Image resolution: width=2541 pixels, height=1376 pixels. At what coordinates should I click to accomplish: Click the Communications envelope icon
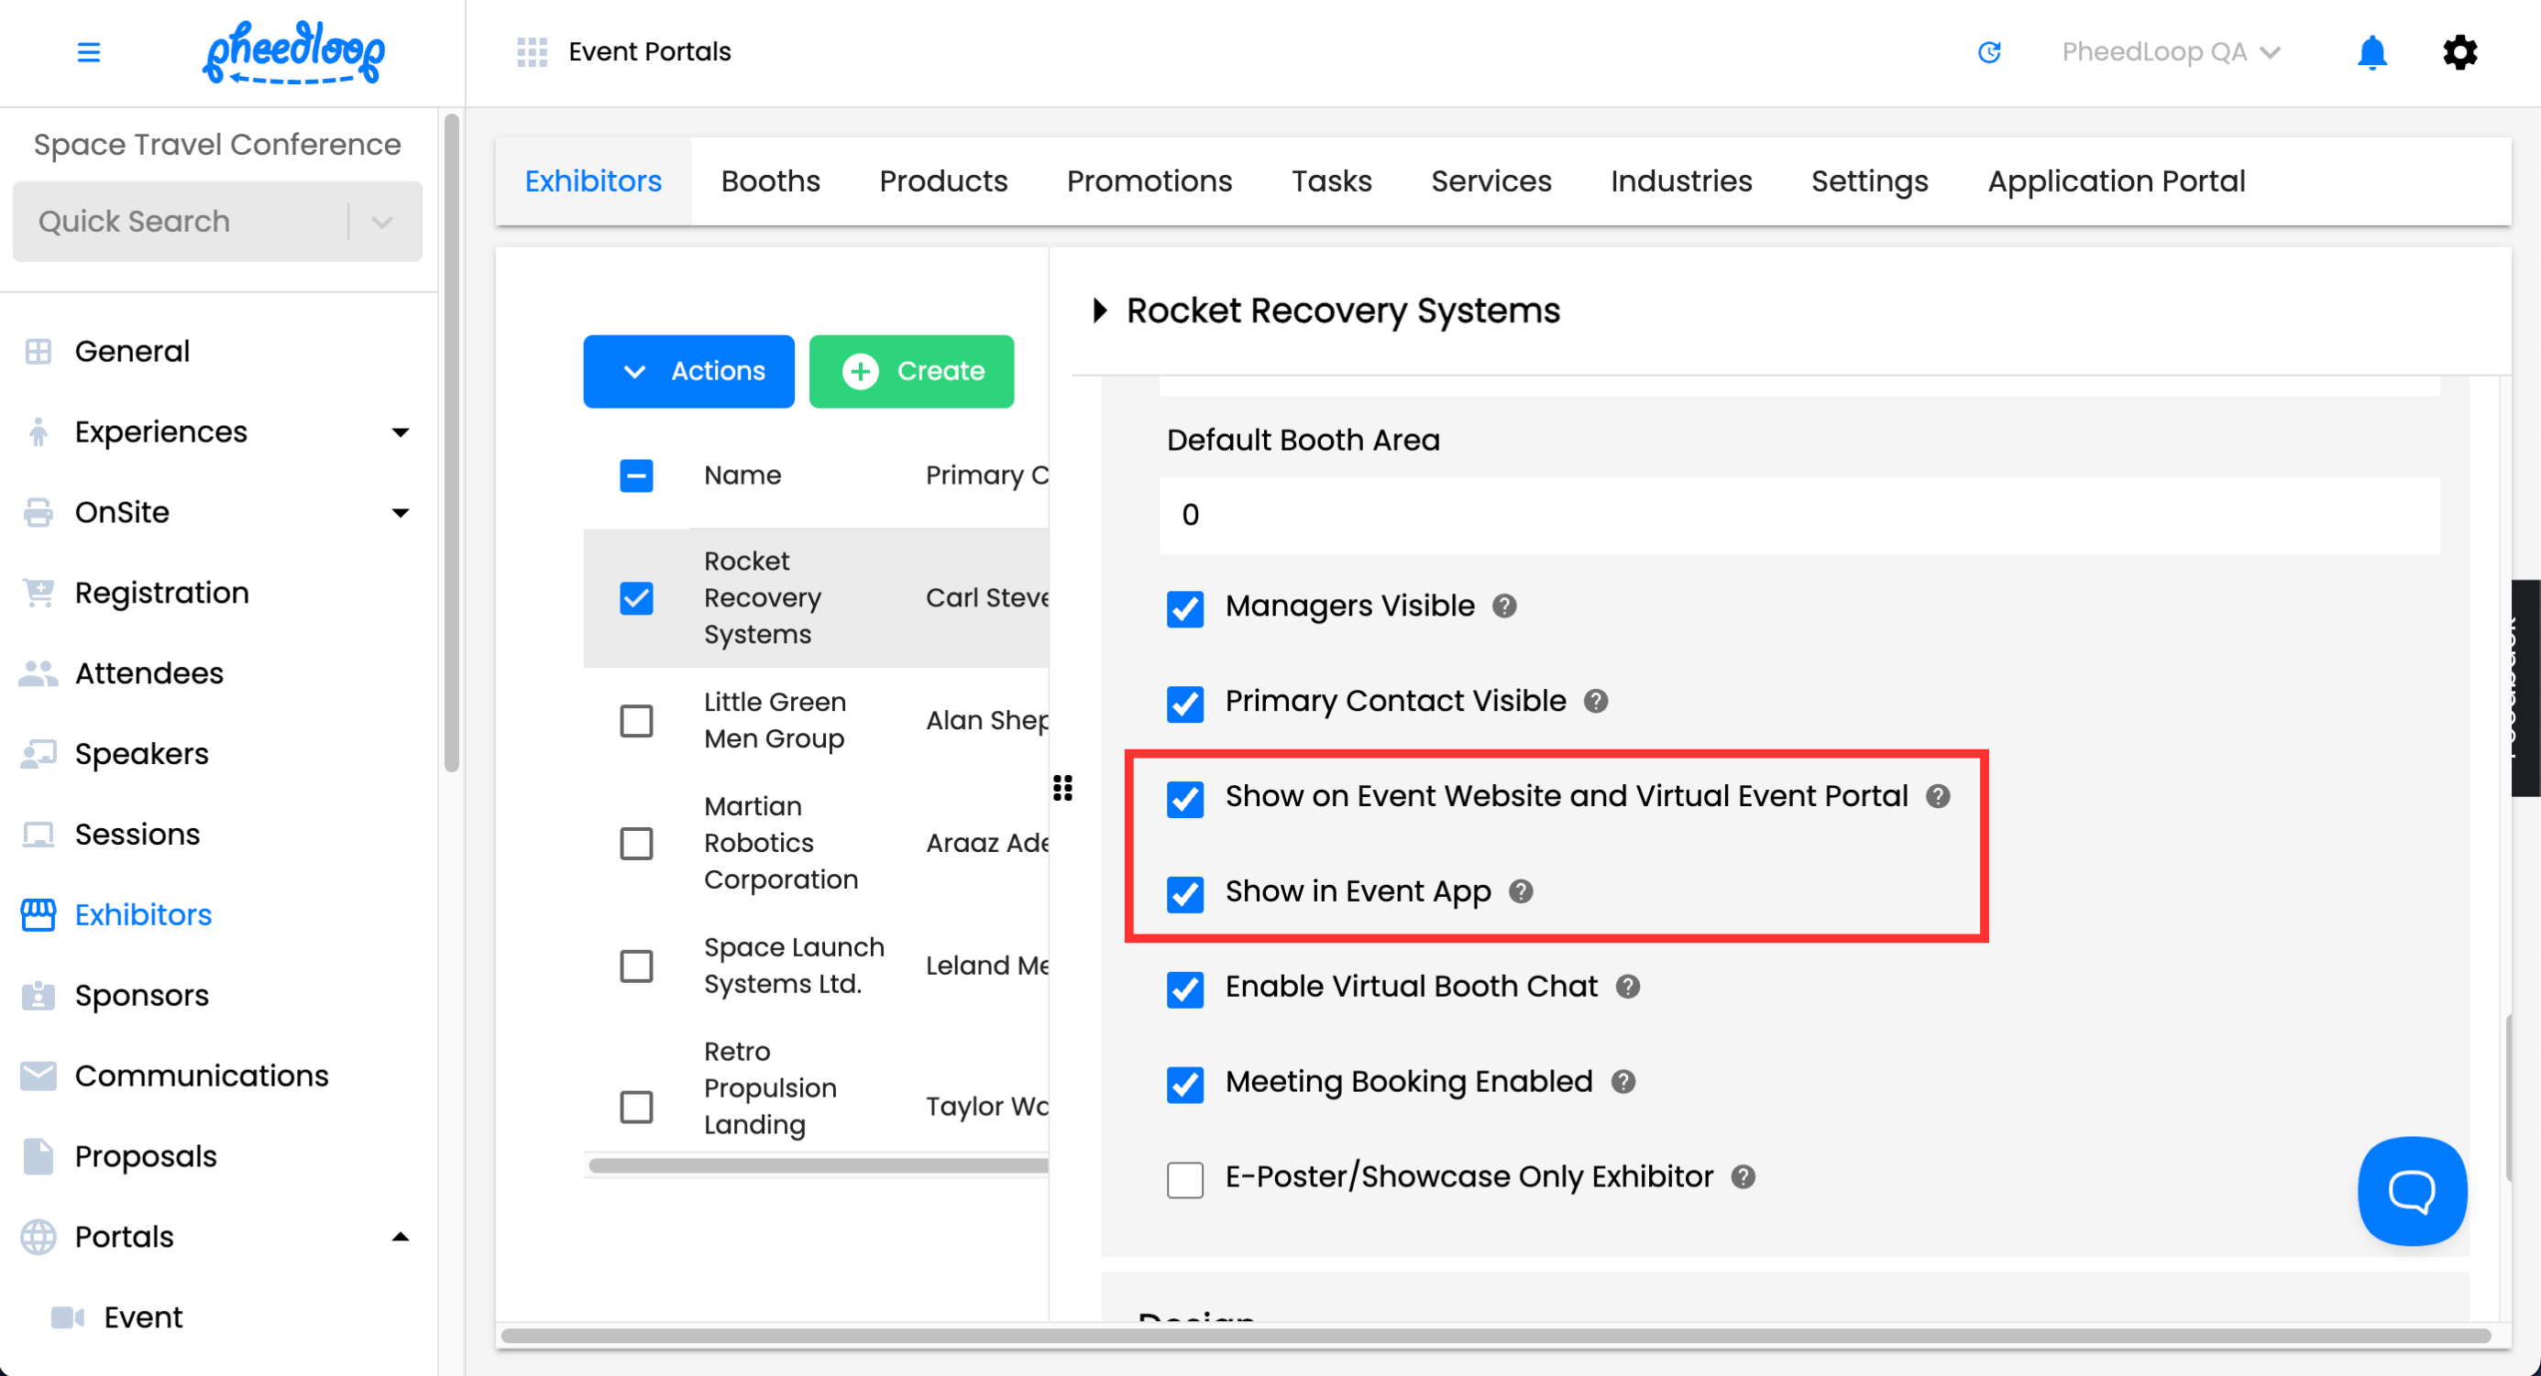38,1076
